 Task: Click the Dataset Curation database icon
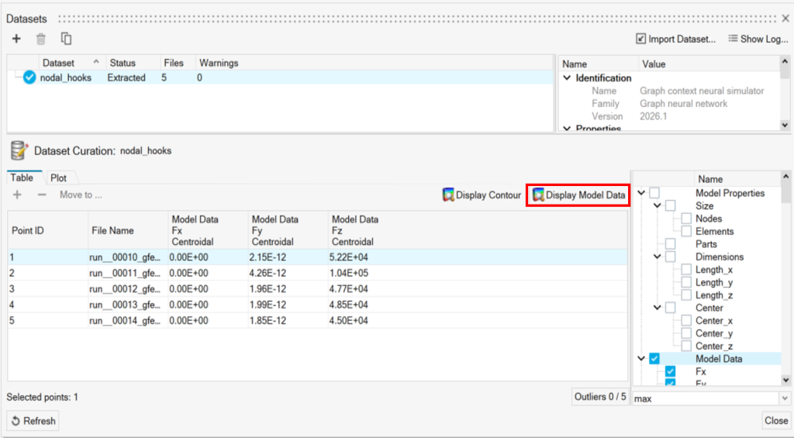[x=19, y=151]
